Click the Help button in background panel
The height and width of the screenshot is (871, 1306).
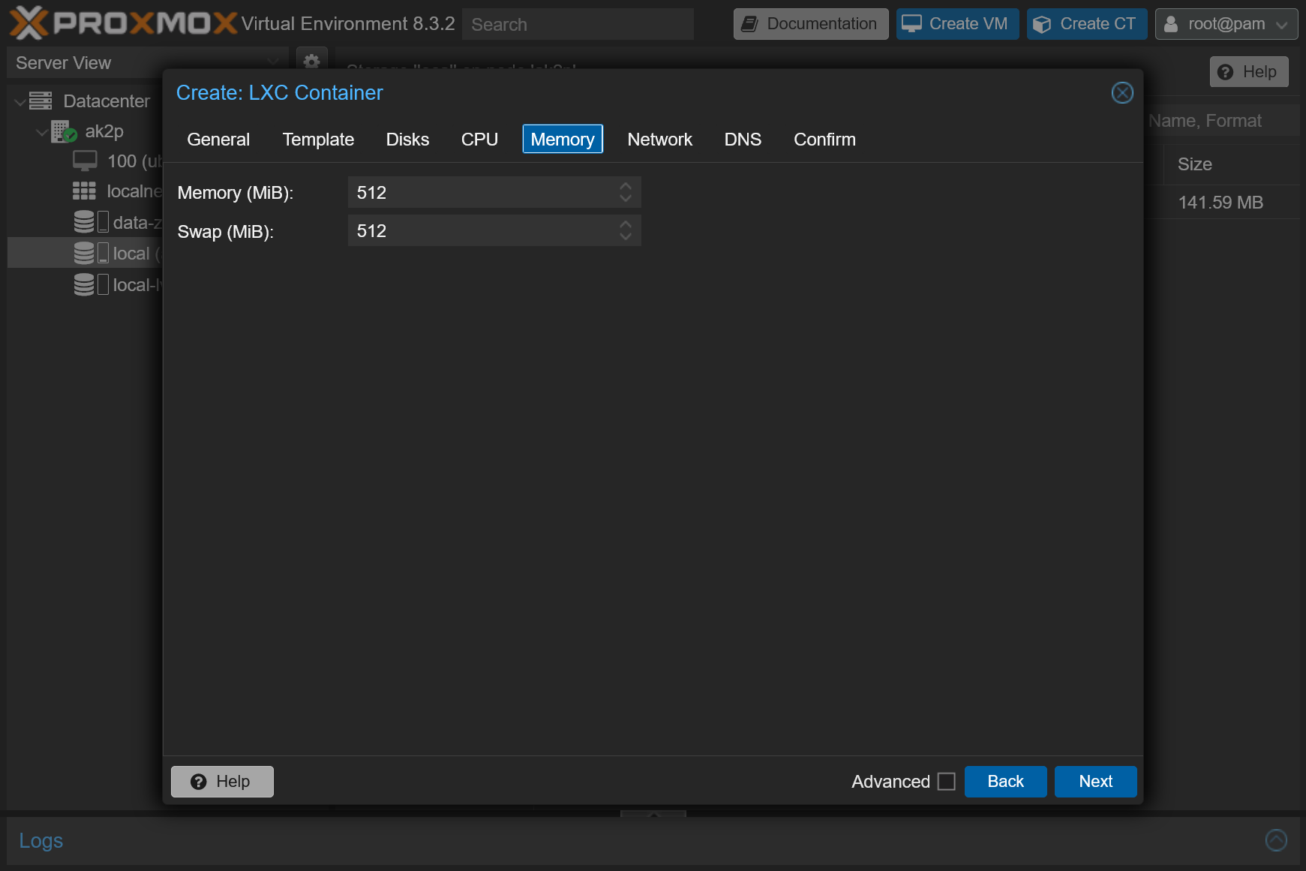tap(1249, 72)
